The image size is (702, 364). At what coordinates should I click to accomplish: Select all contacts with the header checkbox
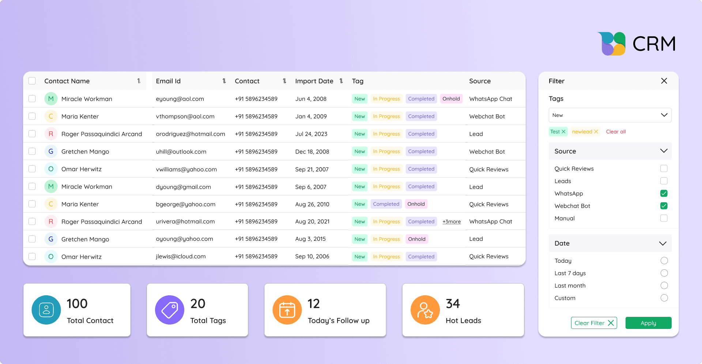pos(32,81)
